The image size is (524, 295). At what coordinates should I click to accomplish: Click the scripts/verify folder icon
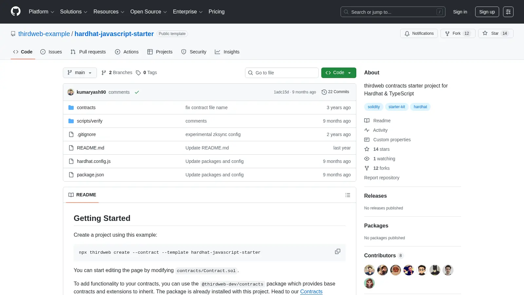[71, 121]
